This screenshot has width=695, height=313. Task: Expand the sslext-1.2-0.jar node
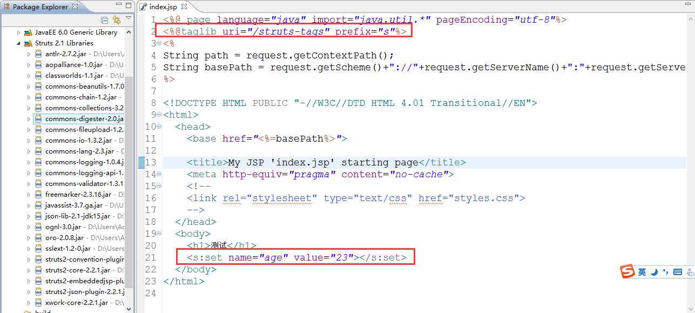[x=29, y=249]
